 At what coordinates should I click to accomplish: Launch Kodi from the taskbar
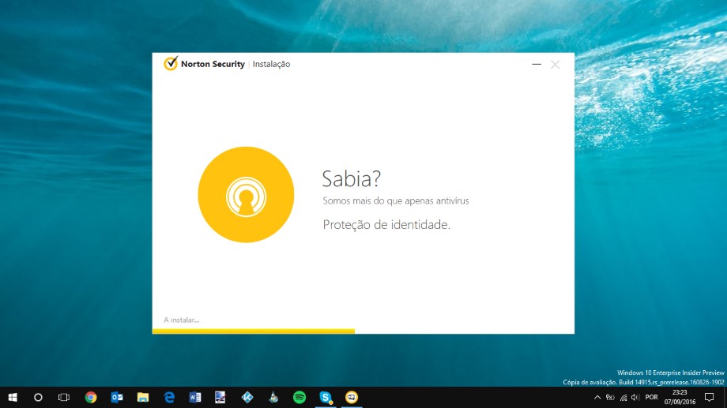coord(247,397)
